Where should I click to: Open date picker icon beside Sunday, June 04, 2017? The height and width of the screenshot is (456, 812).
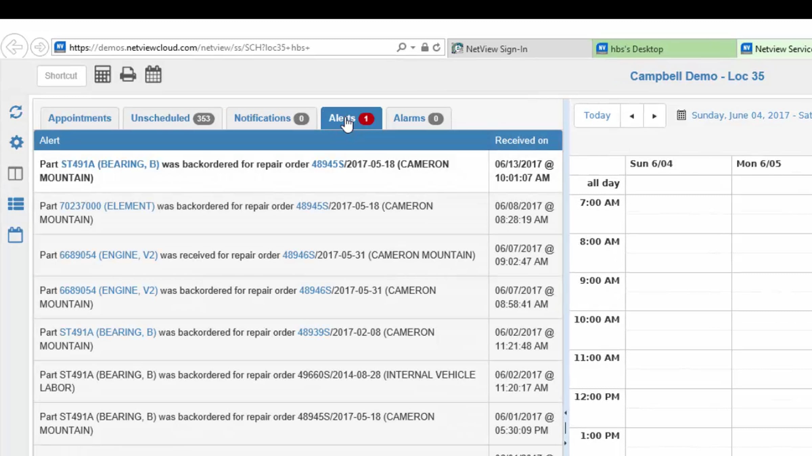point(681,115)
